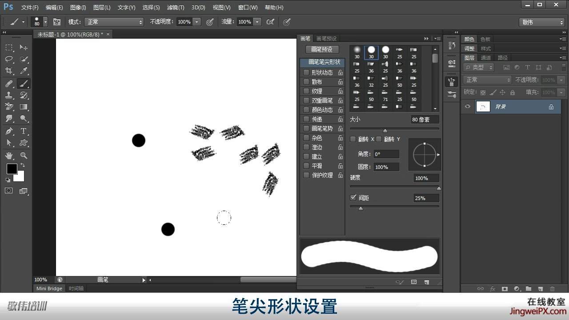This screenshot has height=320, width=569.
Task: Select the Pen tool
Action: click(x=9, y=131)
